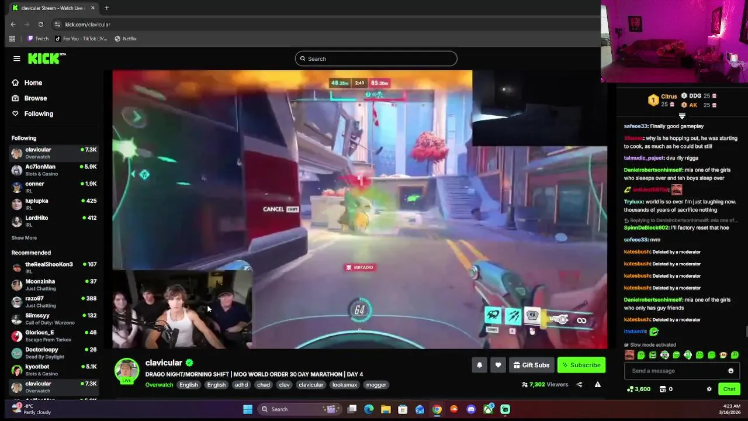
Task: Open the Kick hamburger sidebar menu
Action: click(17, 58)
